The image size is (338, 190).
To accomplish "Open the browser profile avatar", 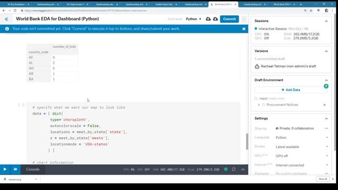I will click(x=326, y=11).
